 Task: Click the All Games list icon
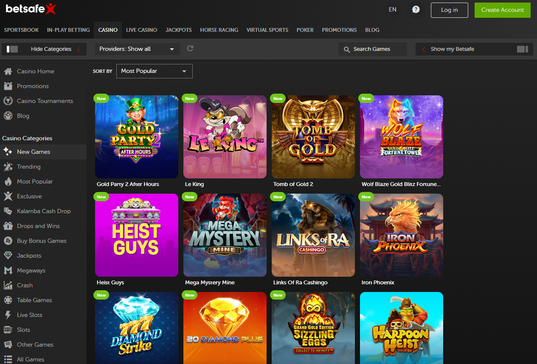(x=8, y=359)
